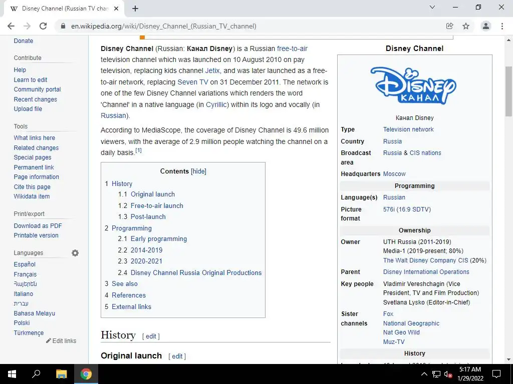
Task: Jump to External links section
Action: tap(131, 306)
